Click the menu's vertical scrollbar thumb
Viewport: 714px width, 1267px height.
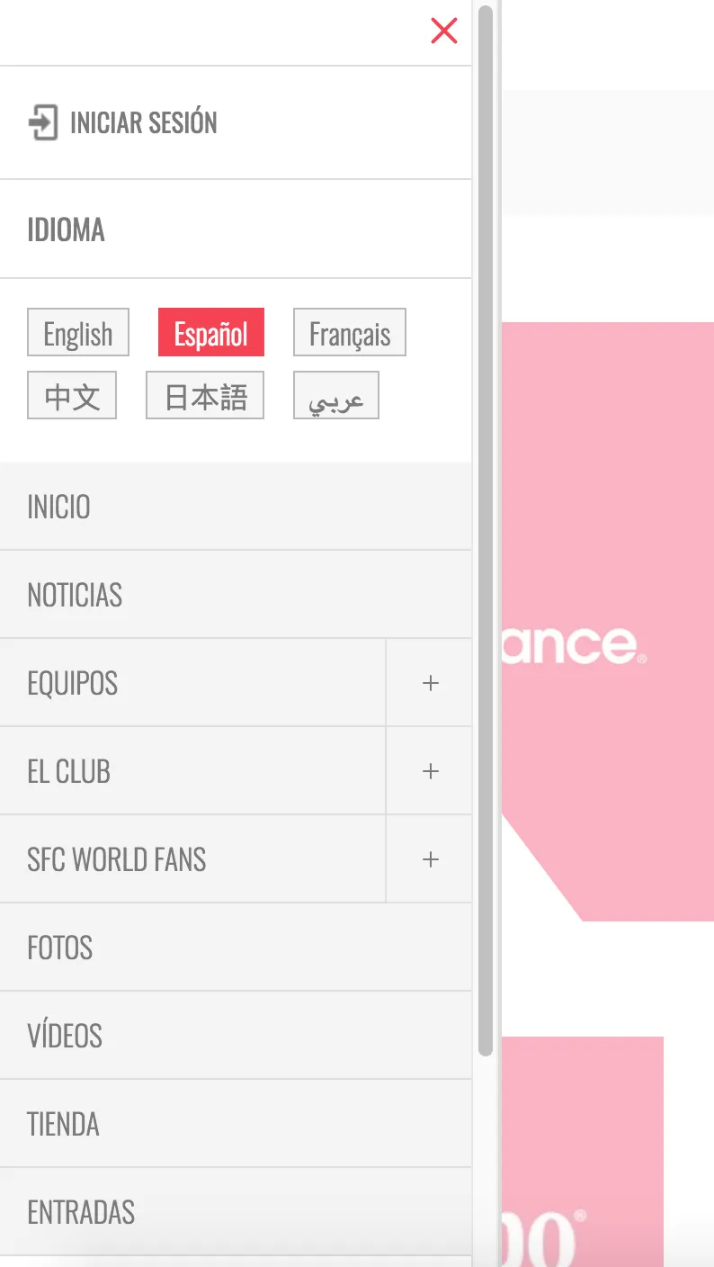[x=486, y=530]
